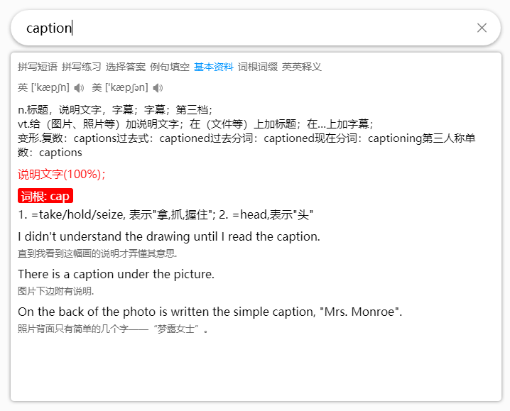Viewport: 510px width, 411px height.
Task: Switch to the 英英释义 tab
Action: [x=302, y=67]
